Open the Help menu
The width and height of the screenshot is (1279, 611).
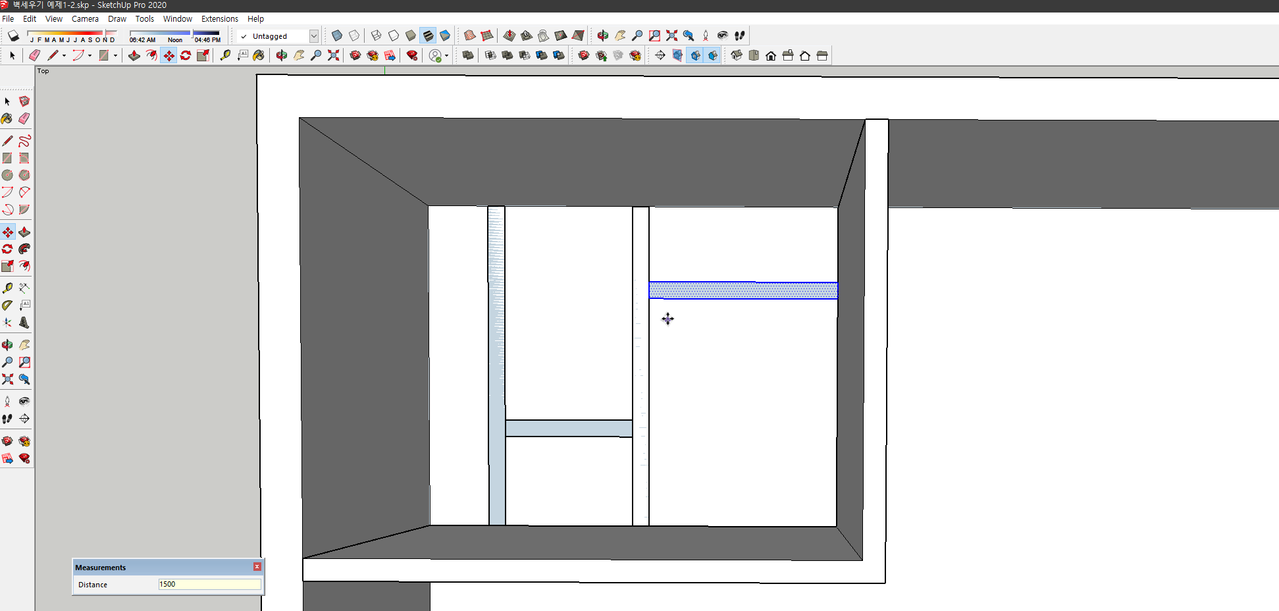[256, 18]
